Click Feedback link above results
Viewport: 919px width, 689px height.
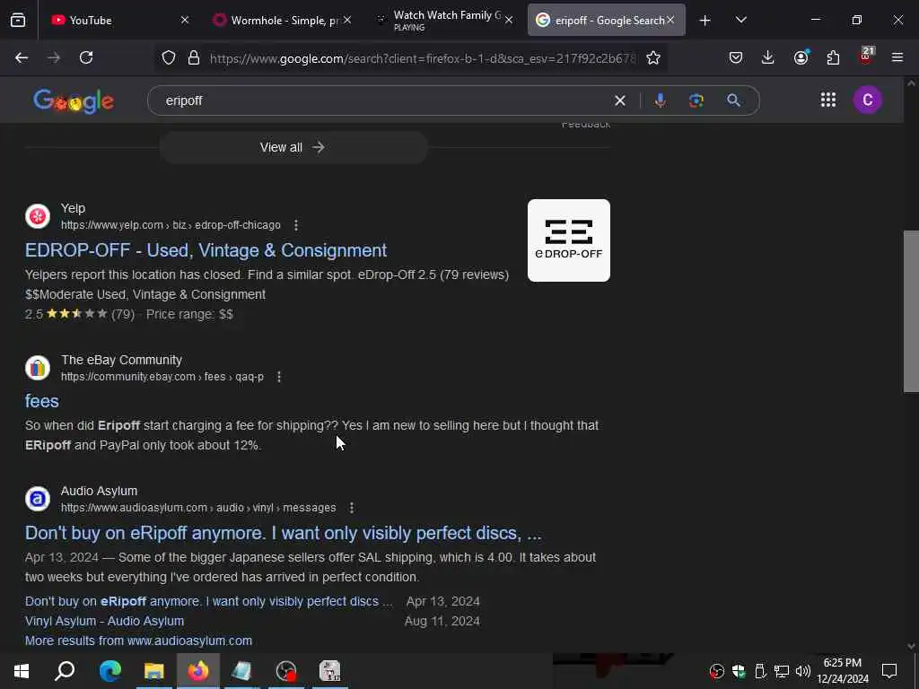tap(586, 124)
